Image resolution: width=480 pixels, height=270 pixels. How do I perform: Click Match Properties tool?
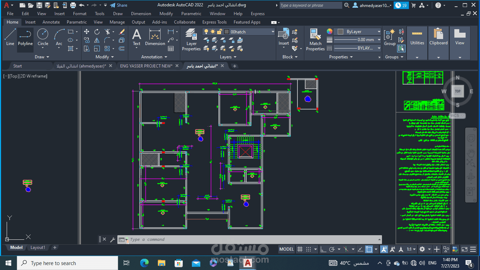click(x=315, y=40)
